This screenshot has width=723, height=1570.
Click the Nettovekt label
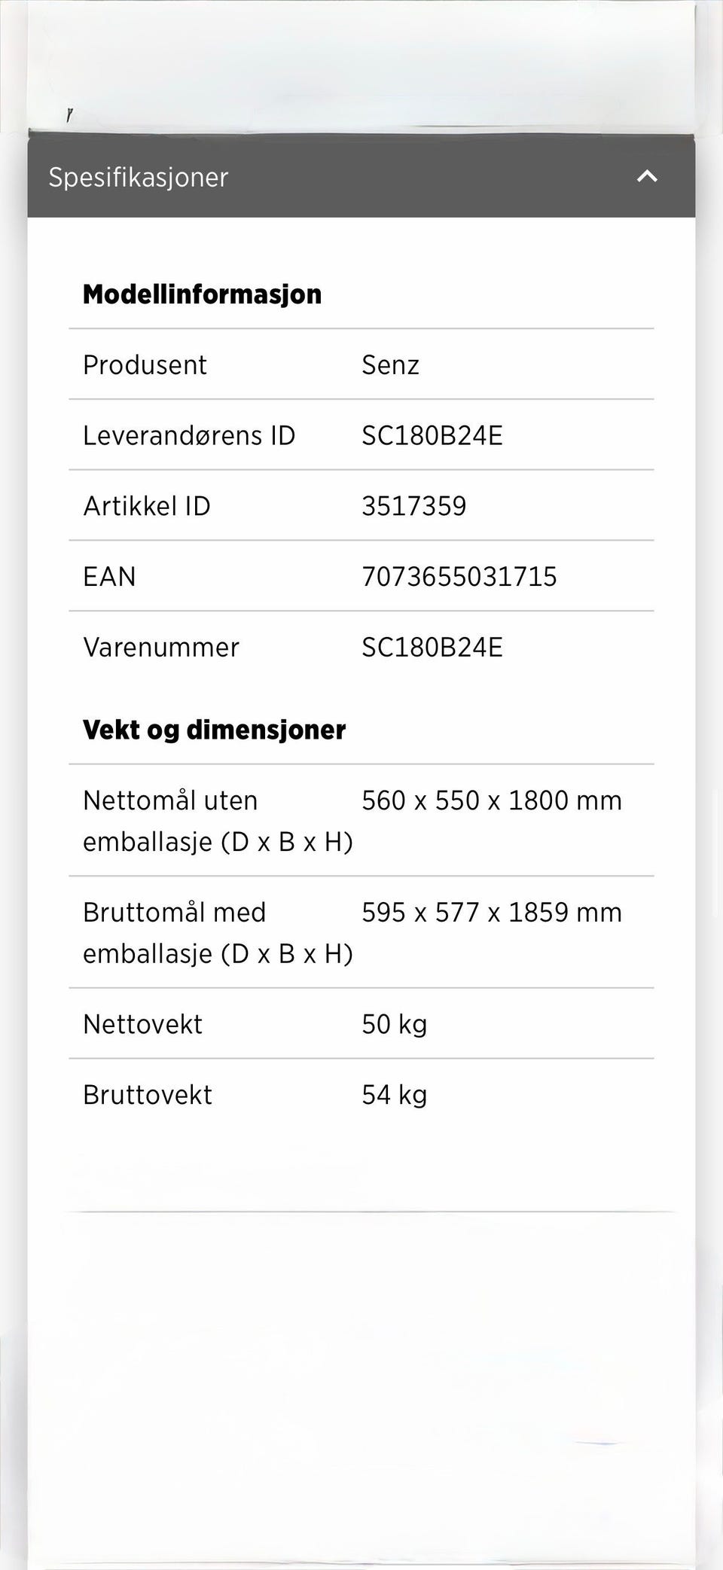(x=142, y=1025)
